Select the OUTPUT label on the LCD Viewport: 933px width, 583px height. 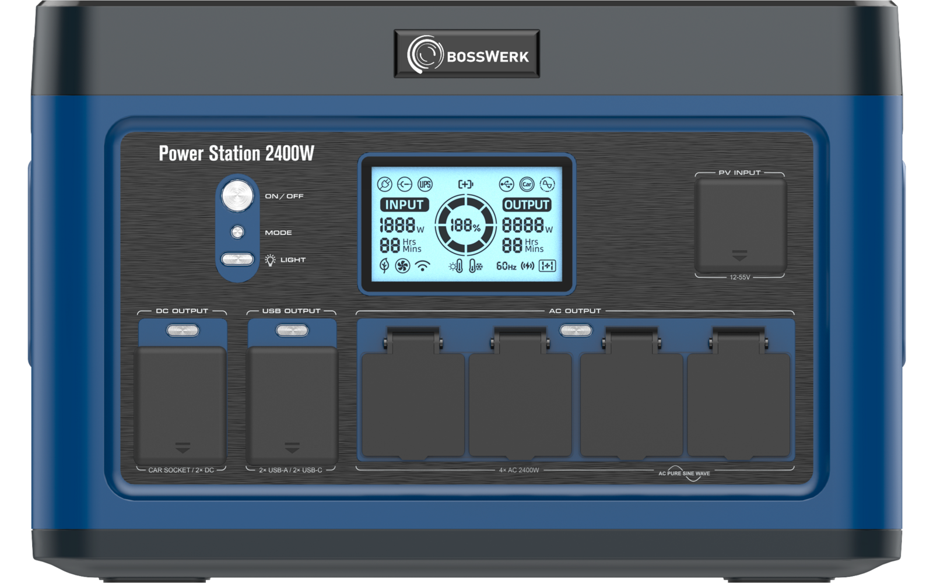click(527, 205)
